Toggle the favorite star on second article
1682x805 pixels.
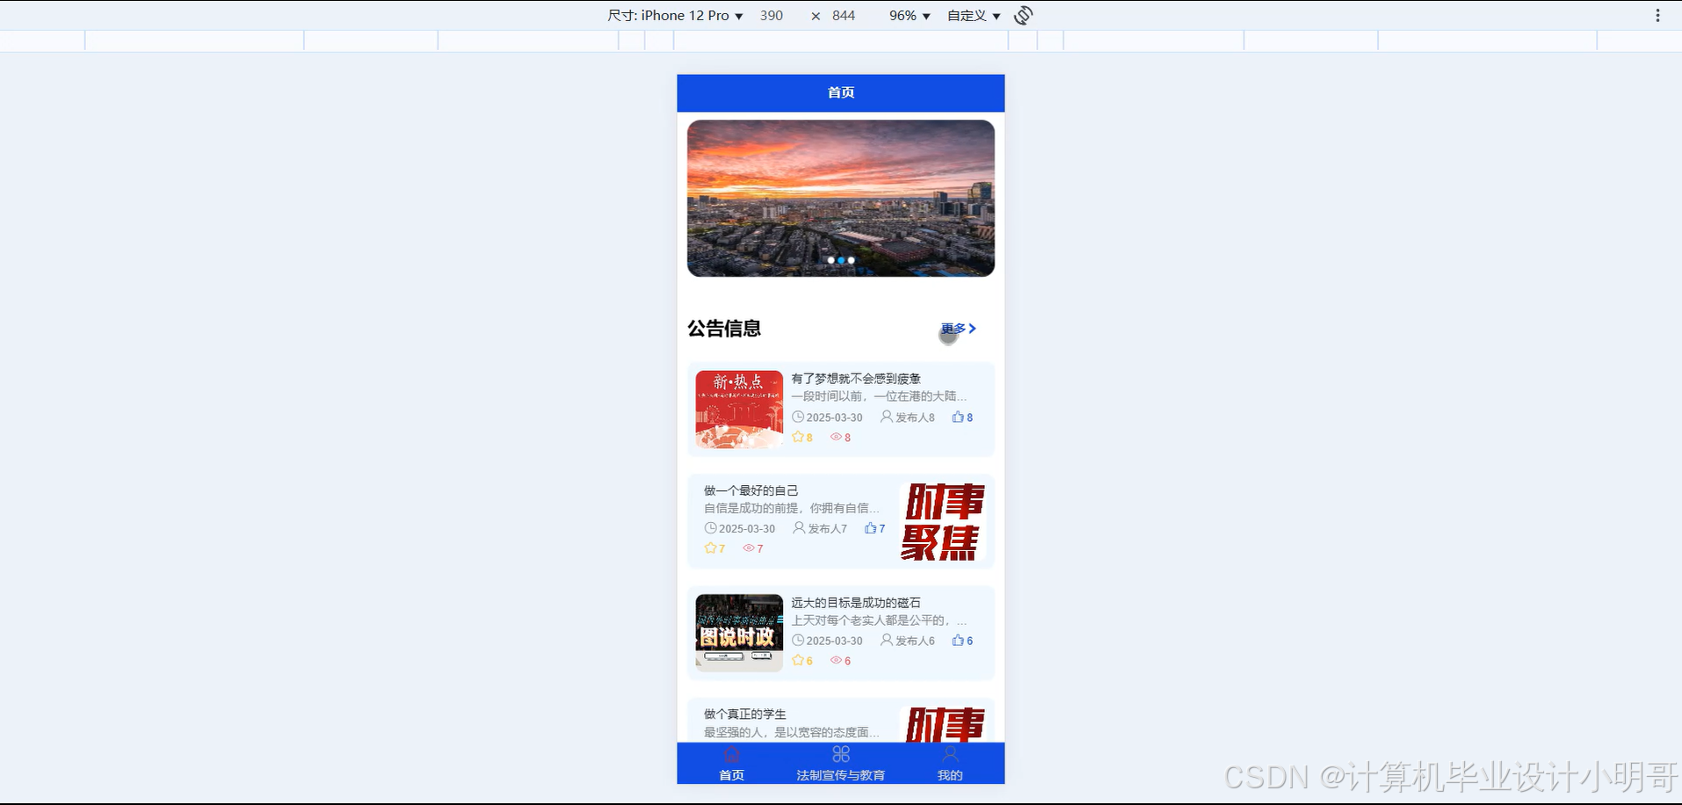(x=709, y=548)
